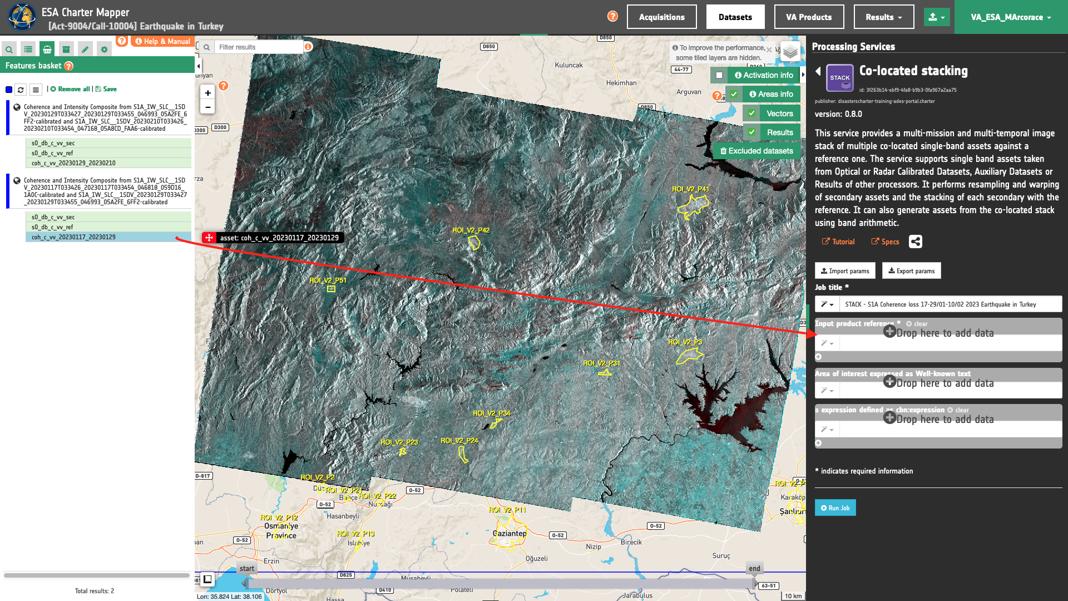Open the results list tab icon
This screenshot has height=601, width=1068.
28,50
